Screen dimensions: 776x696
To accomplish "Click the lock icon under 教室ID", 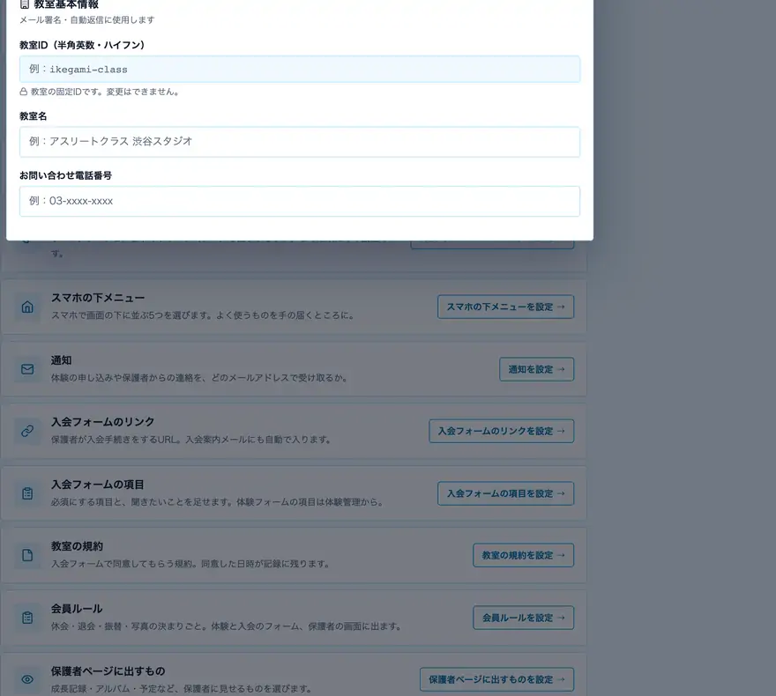I will click(23, 92).
